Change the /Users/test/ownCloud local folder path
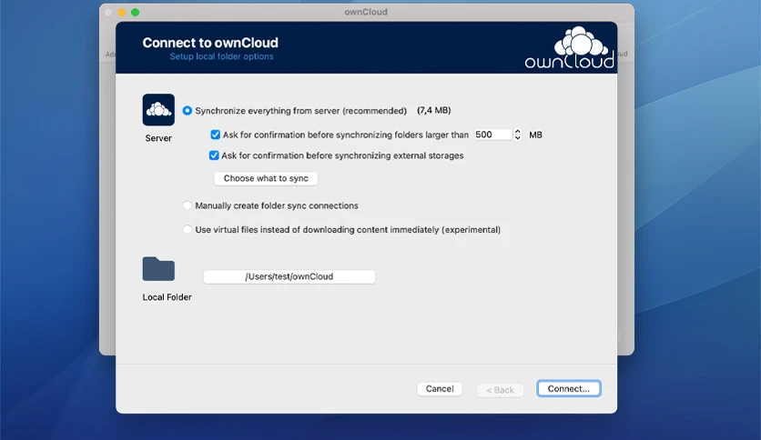761x440 pixels. (x=289, y=276)
